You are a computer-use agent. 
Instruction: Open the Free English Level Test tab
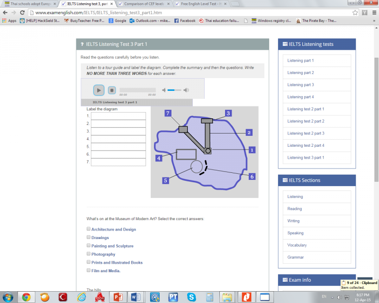click(x=200, y=4)
